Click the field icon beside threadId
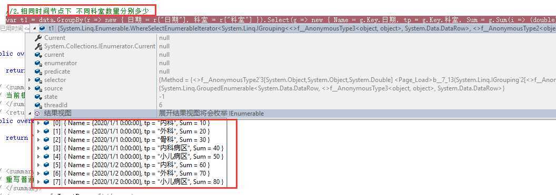556x195 pixels. click(38, 105)
